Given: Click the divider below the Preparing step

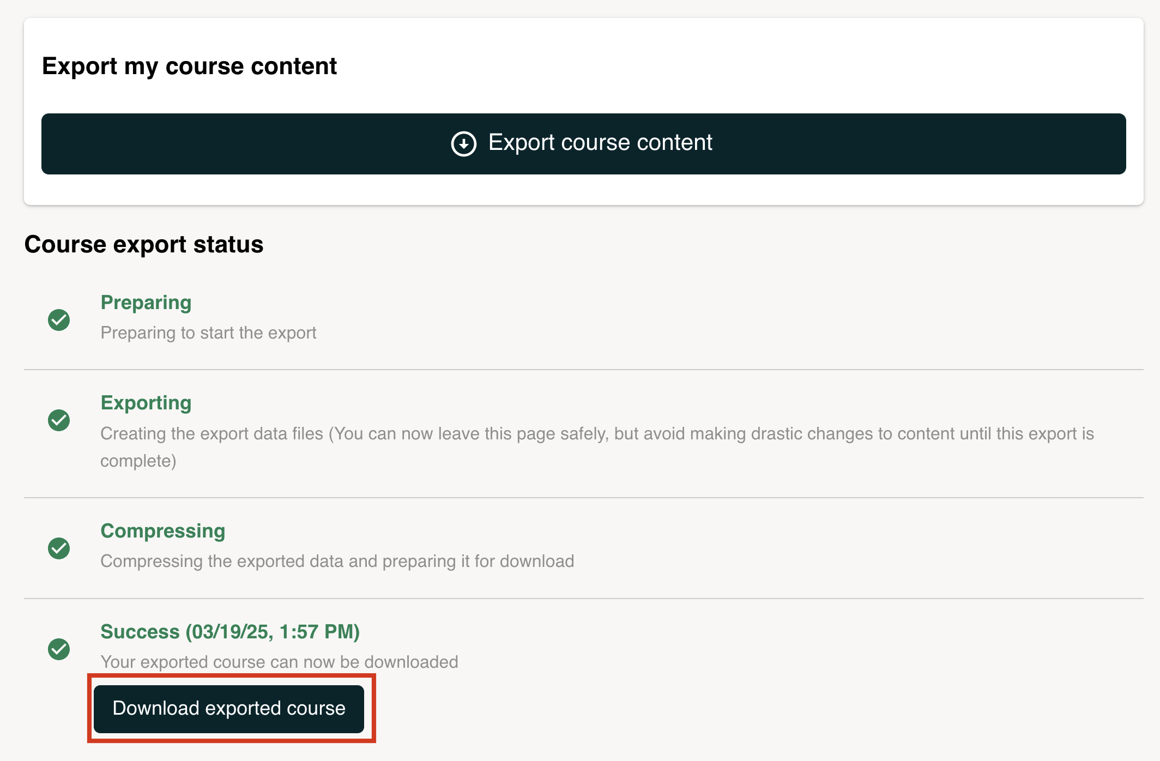Looking at the screenshot, I should coord(583,370).
